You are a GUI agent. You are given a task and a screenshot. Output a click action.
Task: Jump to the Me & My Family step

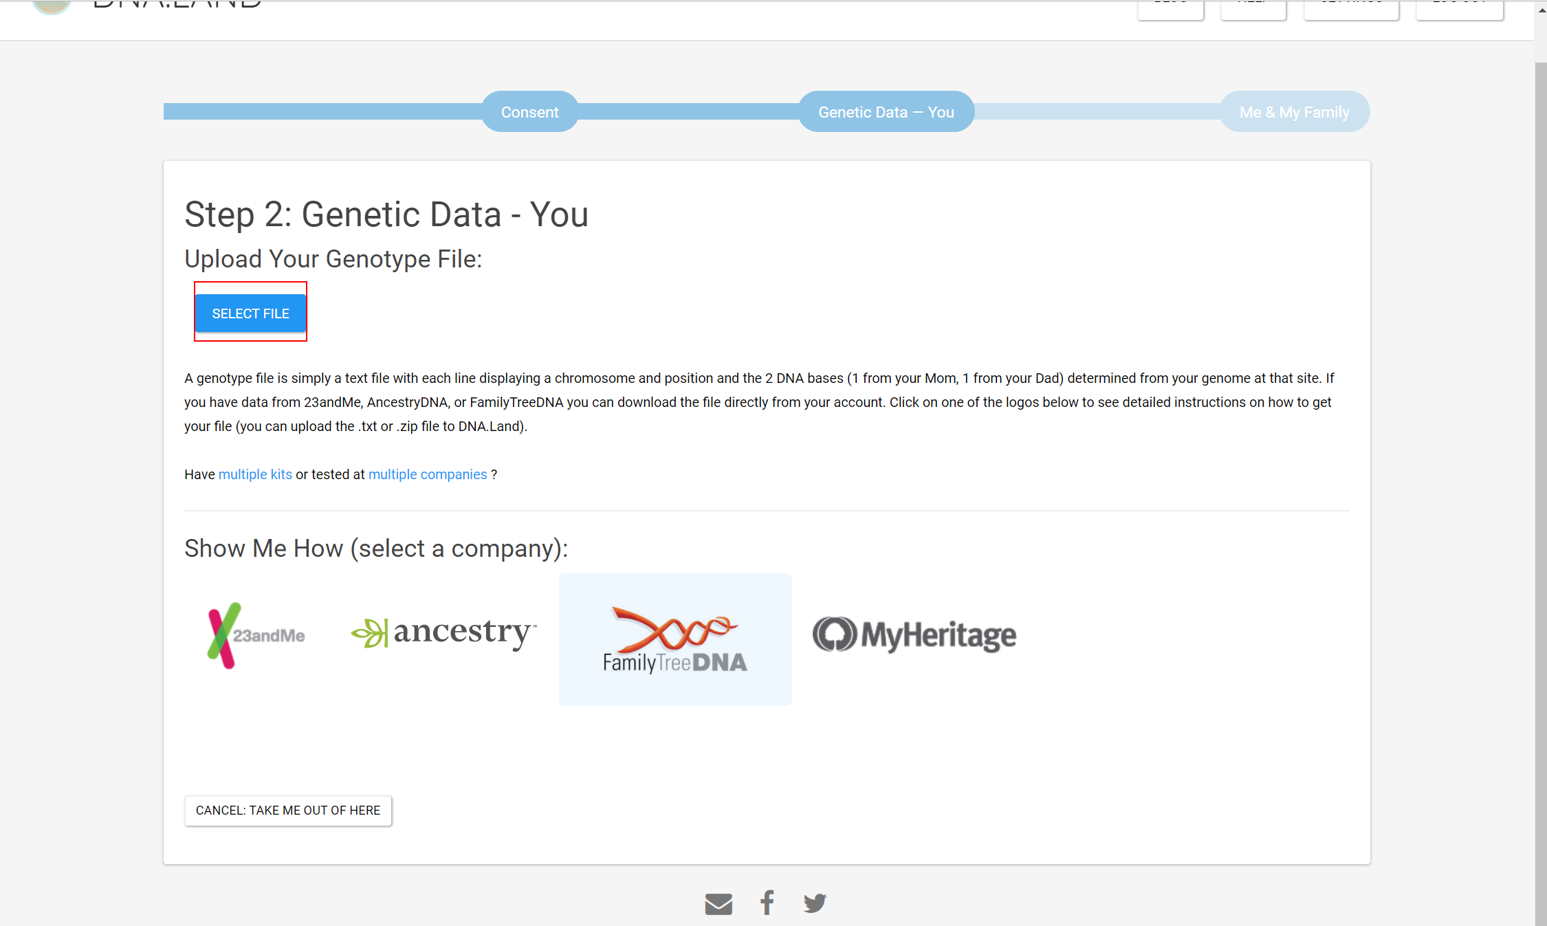(1295, 111)
